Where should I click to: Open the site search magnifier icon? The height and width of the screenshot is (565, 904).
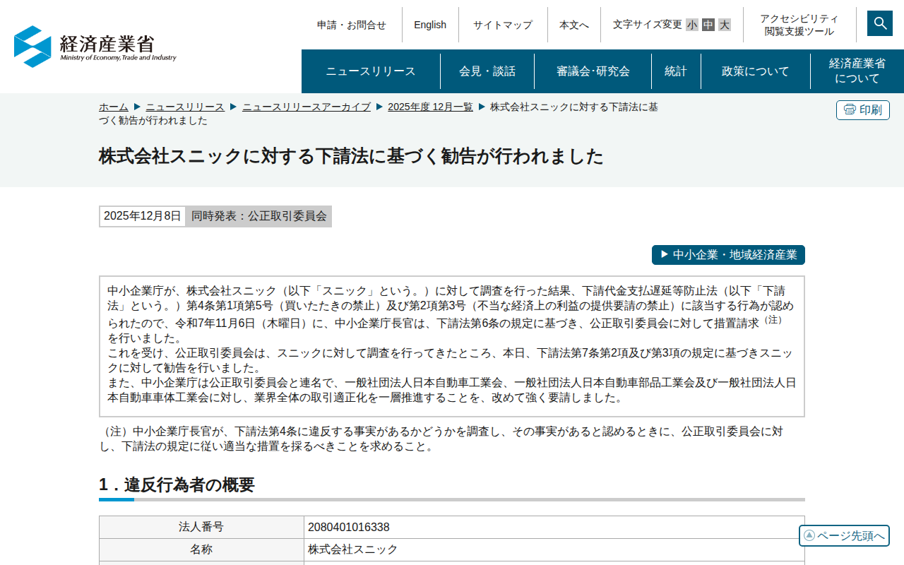(880, 23)
